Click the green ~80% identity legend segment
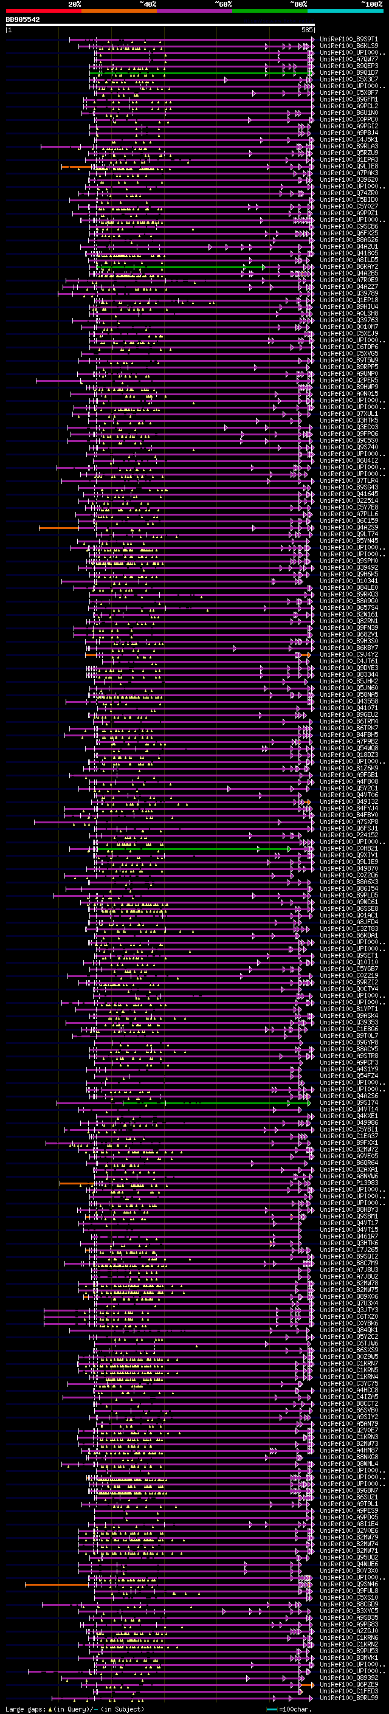This screenshot has width=389, height=1714. (270, 12)
